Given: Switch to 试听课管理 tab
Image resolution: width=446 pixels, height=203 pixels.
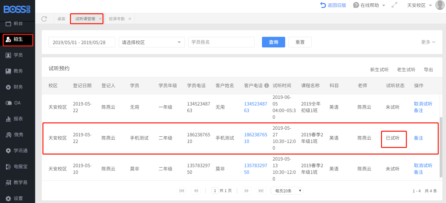Looking at the screenshot, I should click(x=85, y=19).
